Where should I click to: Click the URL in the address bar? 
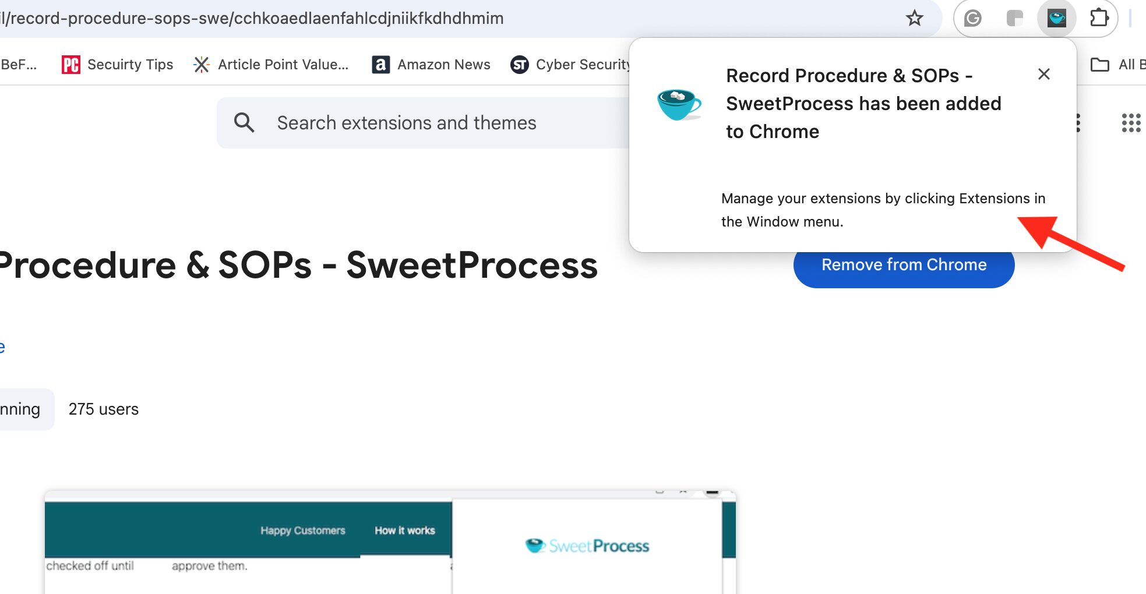click(252, 18)
